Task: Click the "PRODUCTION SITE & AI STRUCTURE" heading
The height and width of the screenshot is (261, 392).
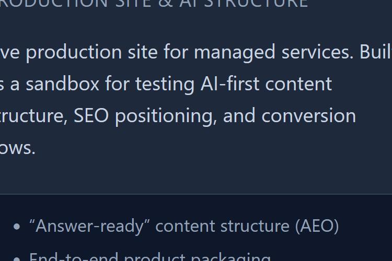Action: (x=154, y=3)
